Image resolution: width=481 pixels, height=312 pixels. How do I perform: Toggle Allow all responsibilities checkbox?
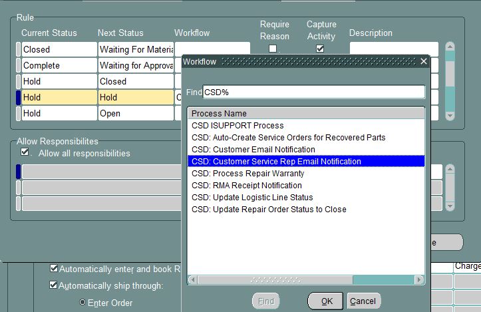pos(25,152)
